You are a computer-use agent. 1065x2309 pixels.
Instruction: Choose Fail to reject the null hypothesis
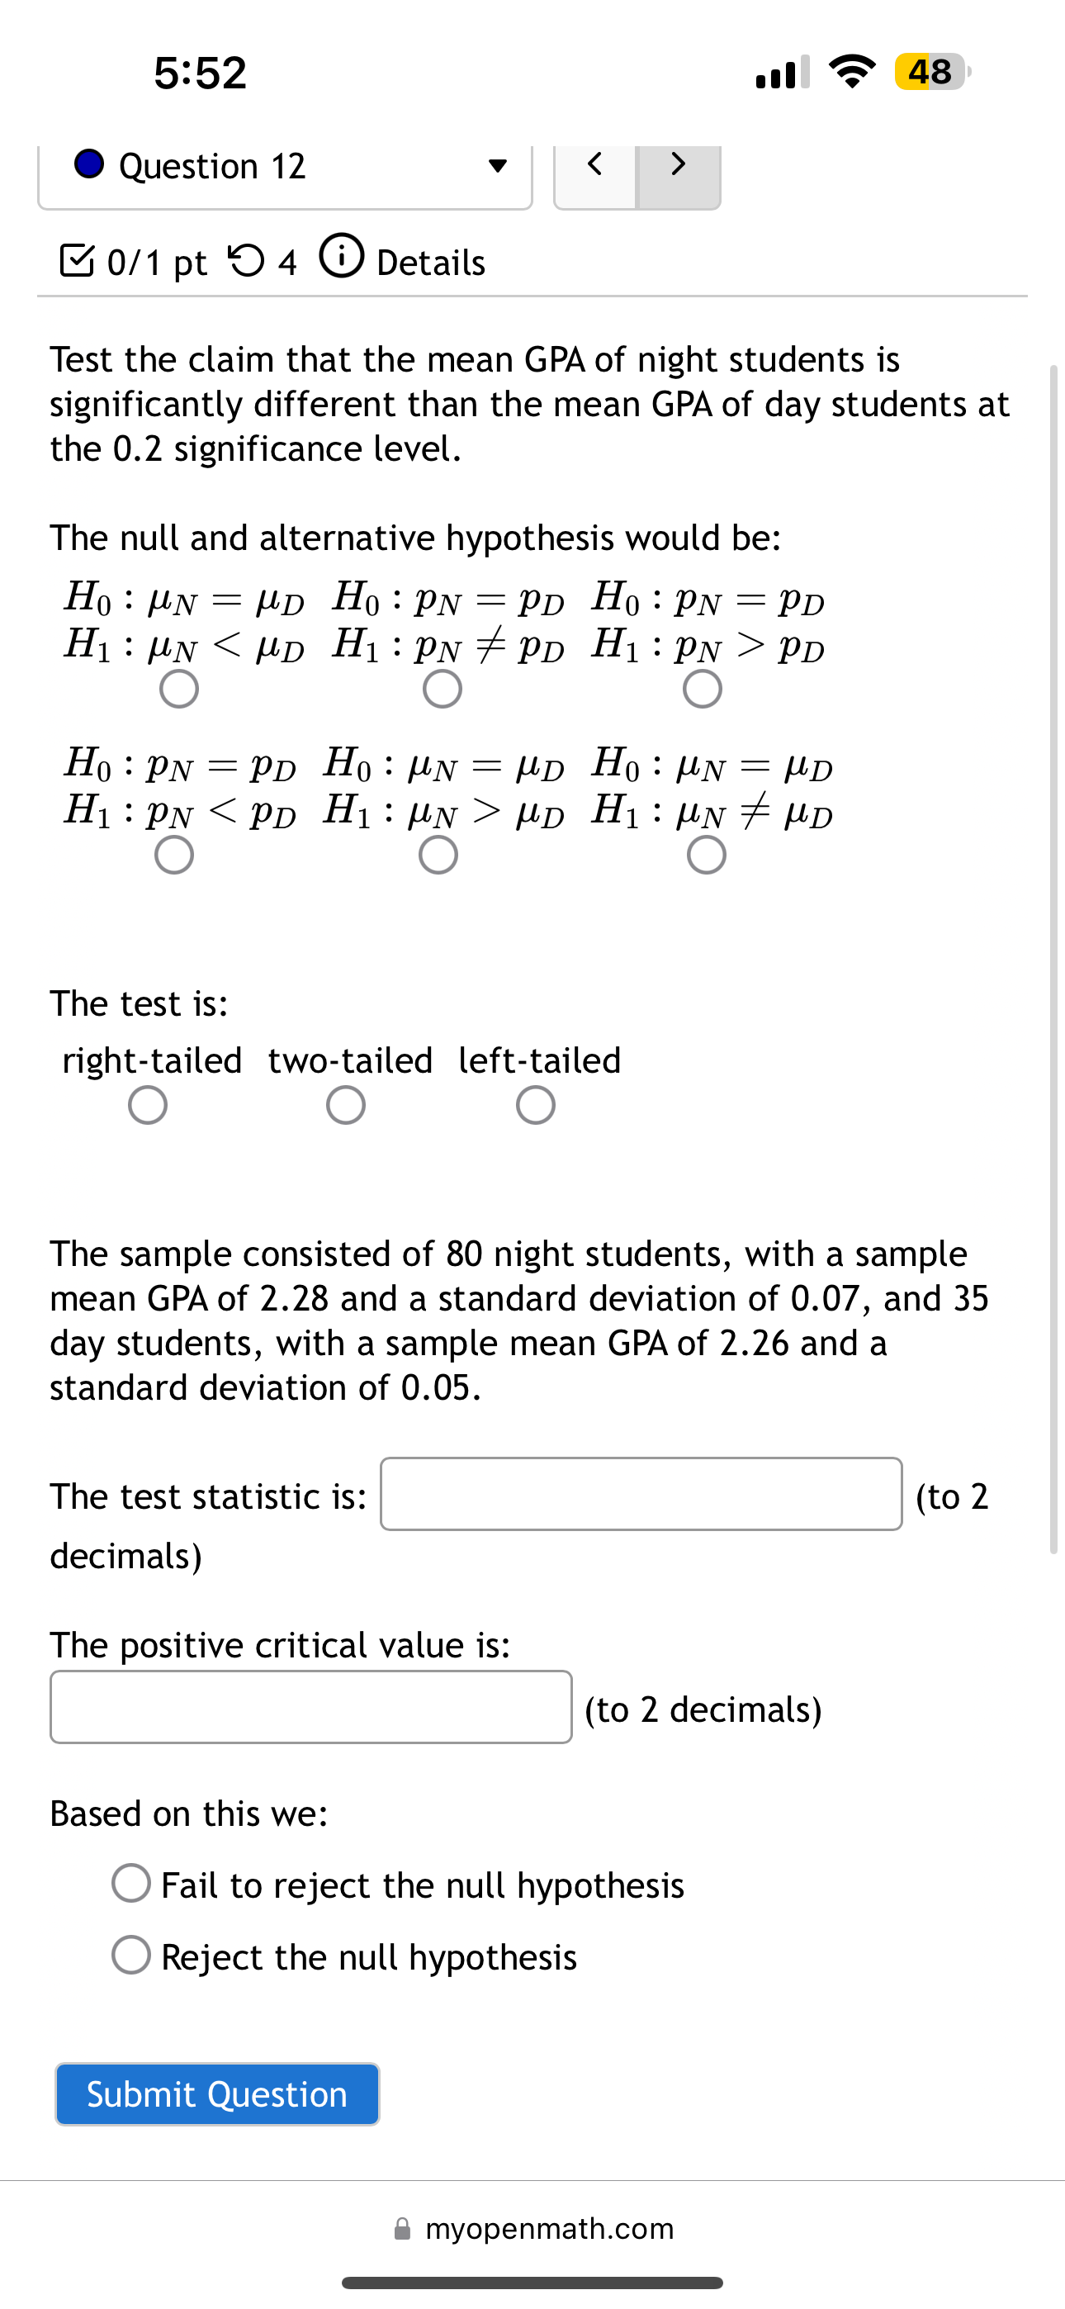(131, 1885)
